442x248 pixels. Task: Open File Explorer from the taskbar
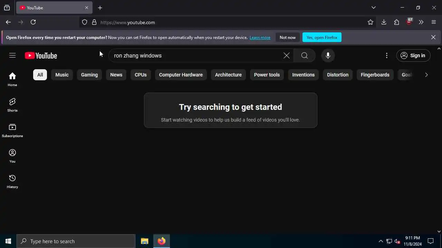pos(145,241)
